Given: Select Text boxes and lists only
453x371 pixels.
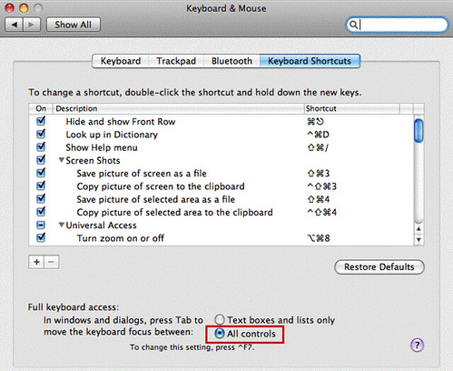Looking at the screenshot, I should (x=219, y=320).
